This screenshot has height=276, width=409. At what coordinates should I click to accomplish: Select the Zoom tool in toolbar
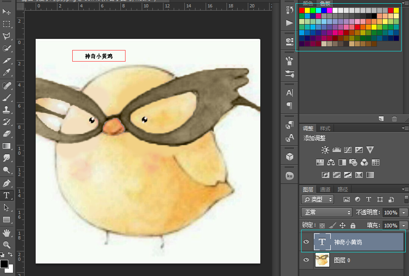(x=6, y=245)
